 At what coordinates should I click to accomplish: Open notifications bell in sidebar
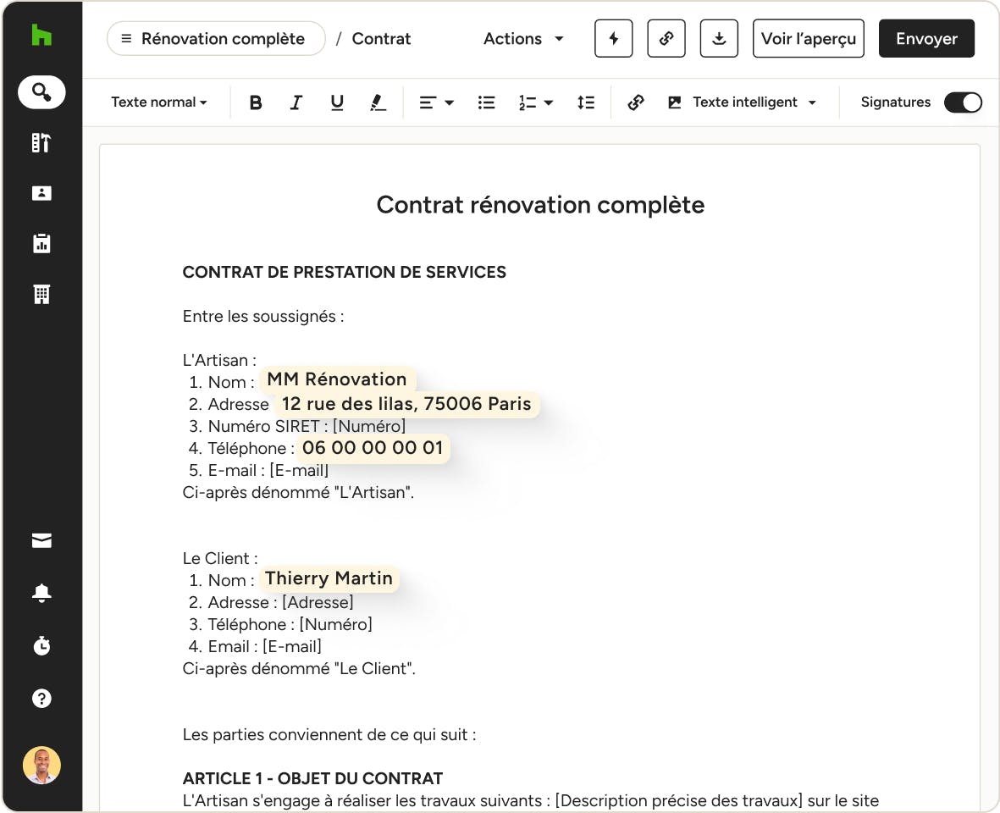click(41, 594)
